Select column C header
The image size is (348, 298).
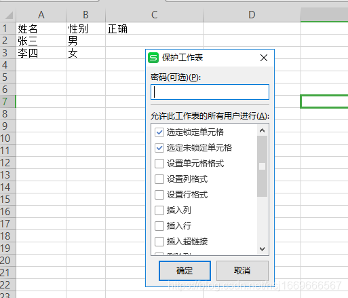click(x=154, y=15)
